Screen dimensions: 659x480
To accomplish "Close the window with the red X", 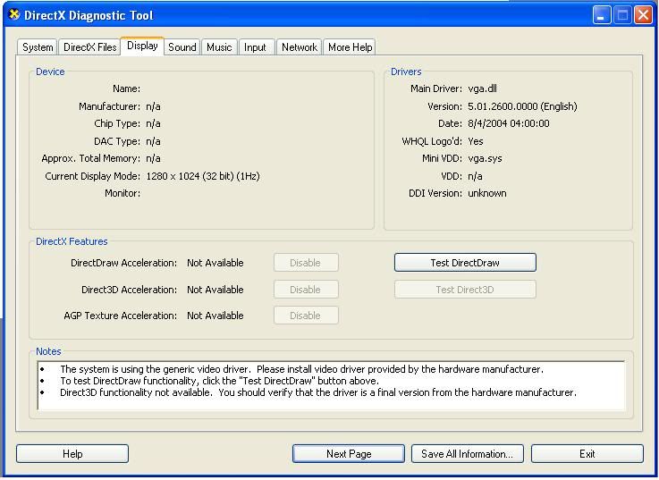I will (643, 15).
